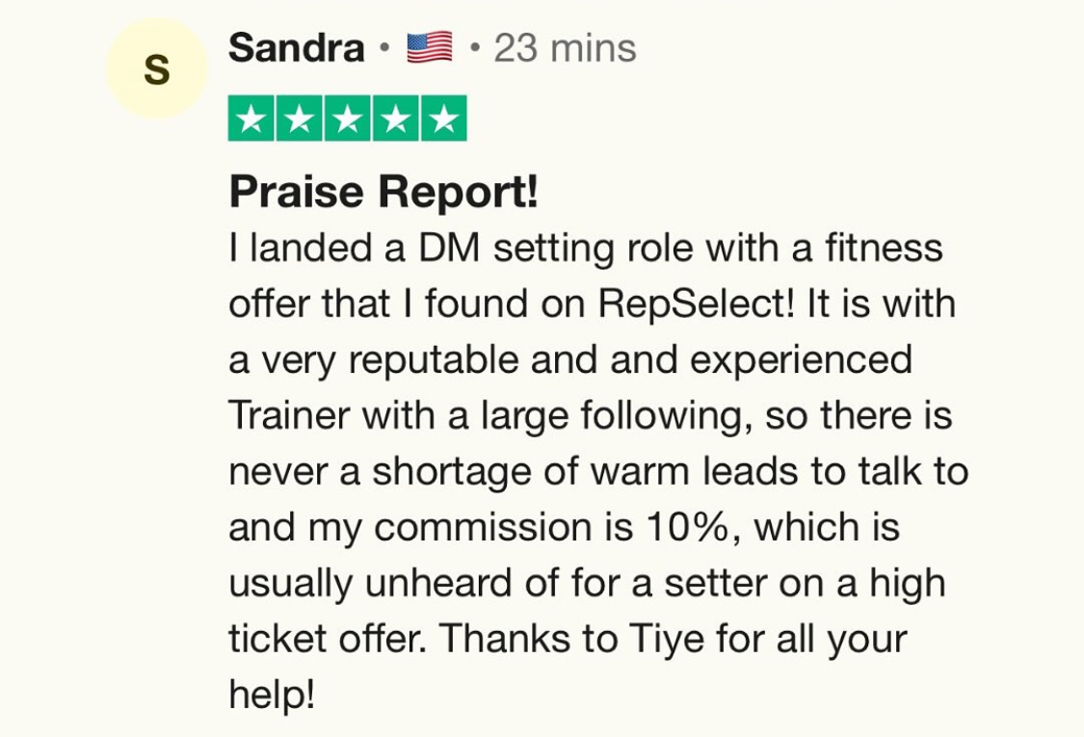Select the fifth green rating star
This screenshot has width=1084, height=737.
(443, 118)
